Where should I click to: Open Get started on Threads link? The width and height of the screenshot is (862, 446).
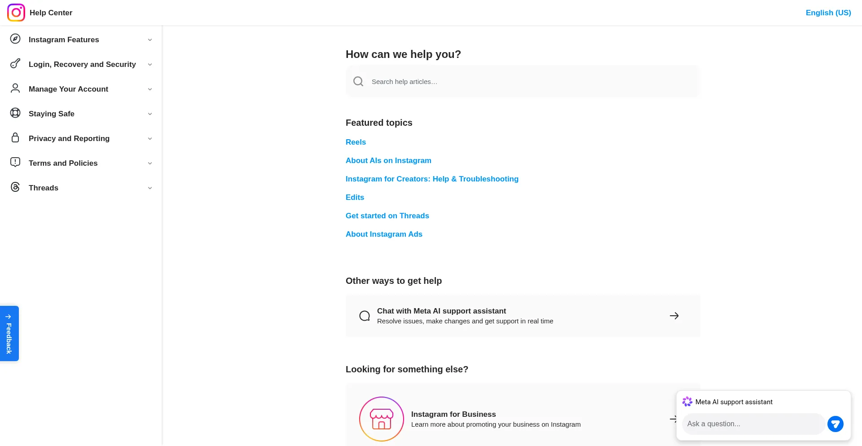[x=387, y=216]
